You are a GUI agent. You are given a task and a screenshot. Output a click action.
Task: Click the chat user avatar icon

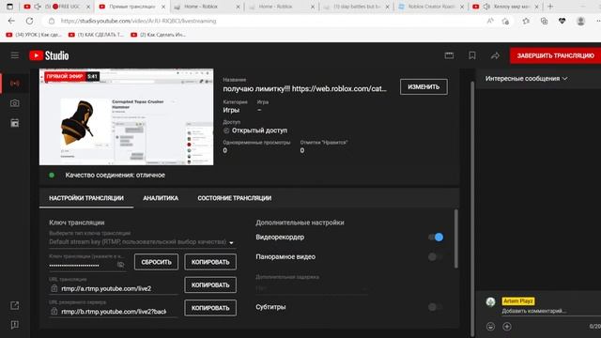(x=490, y=302)
